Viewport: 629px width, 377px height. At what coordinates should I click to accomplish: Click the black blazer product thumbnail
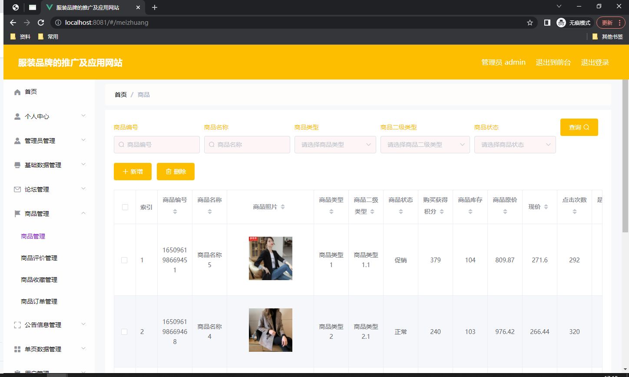pyautogui.click(x=271, y=258)
